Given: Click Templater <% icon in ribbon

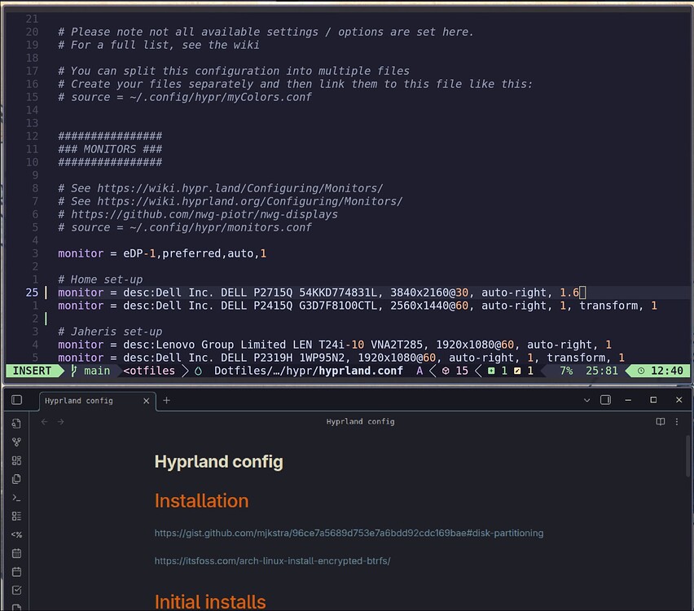Looking at the screenshot, I should tap(17, 535).
